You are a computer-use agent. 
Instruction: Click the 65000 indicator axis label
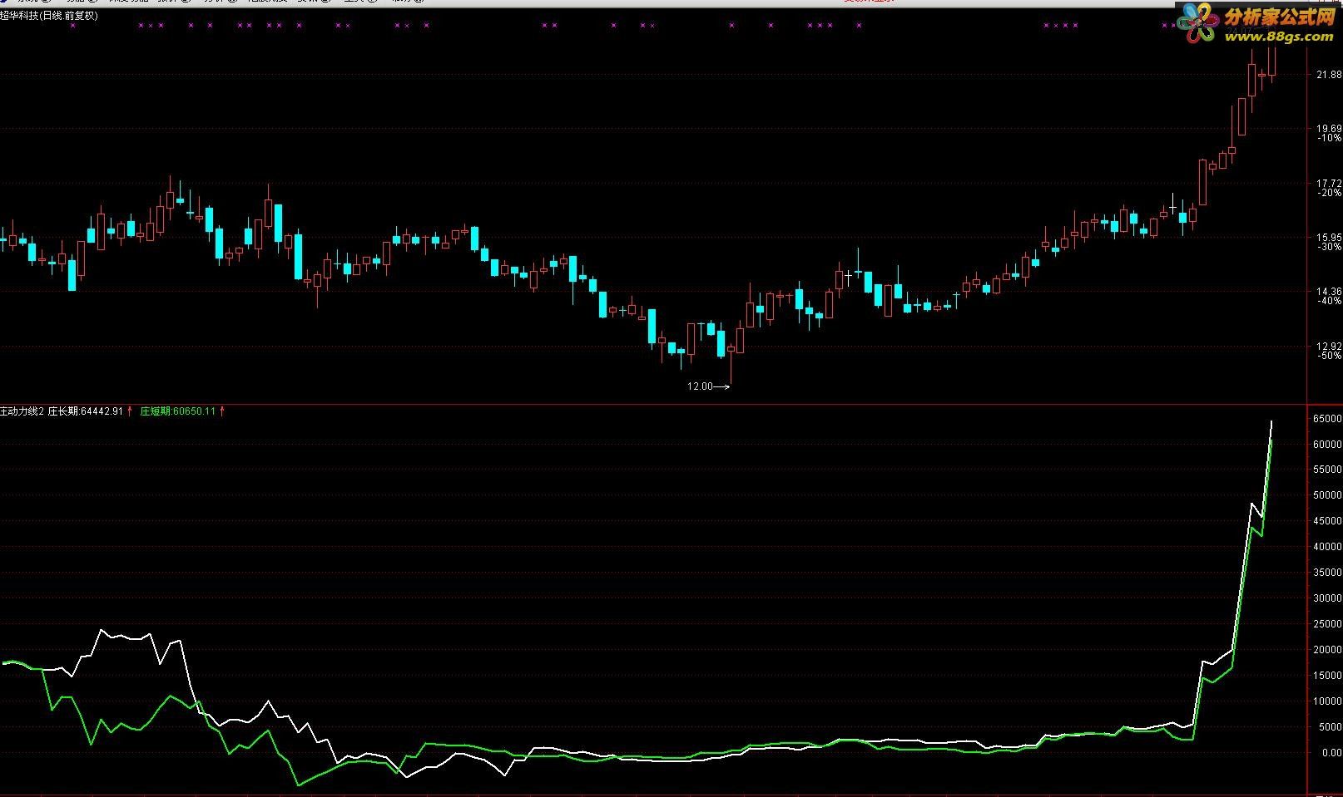click(1328, 419)
